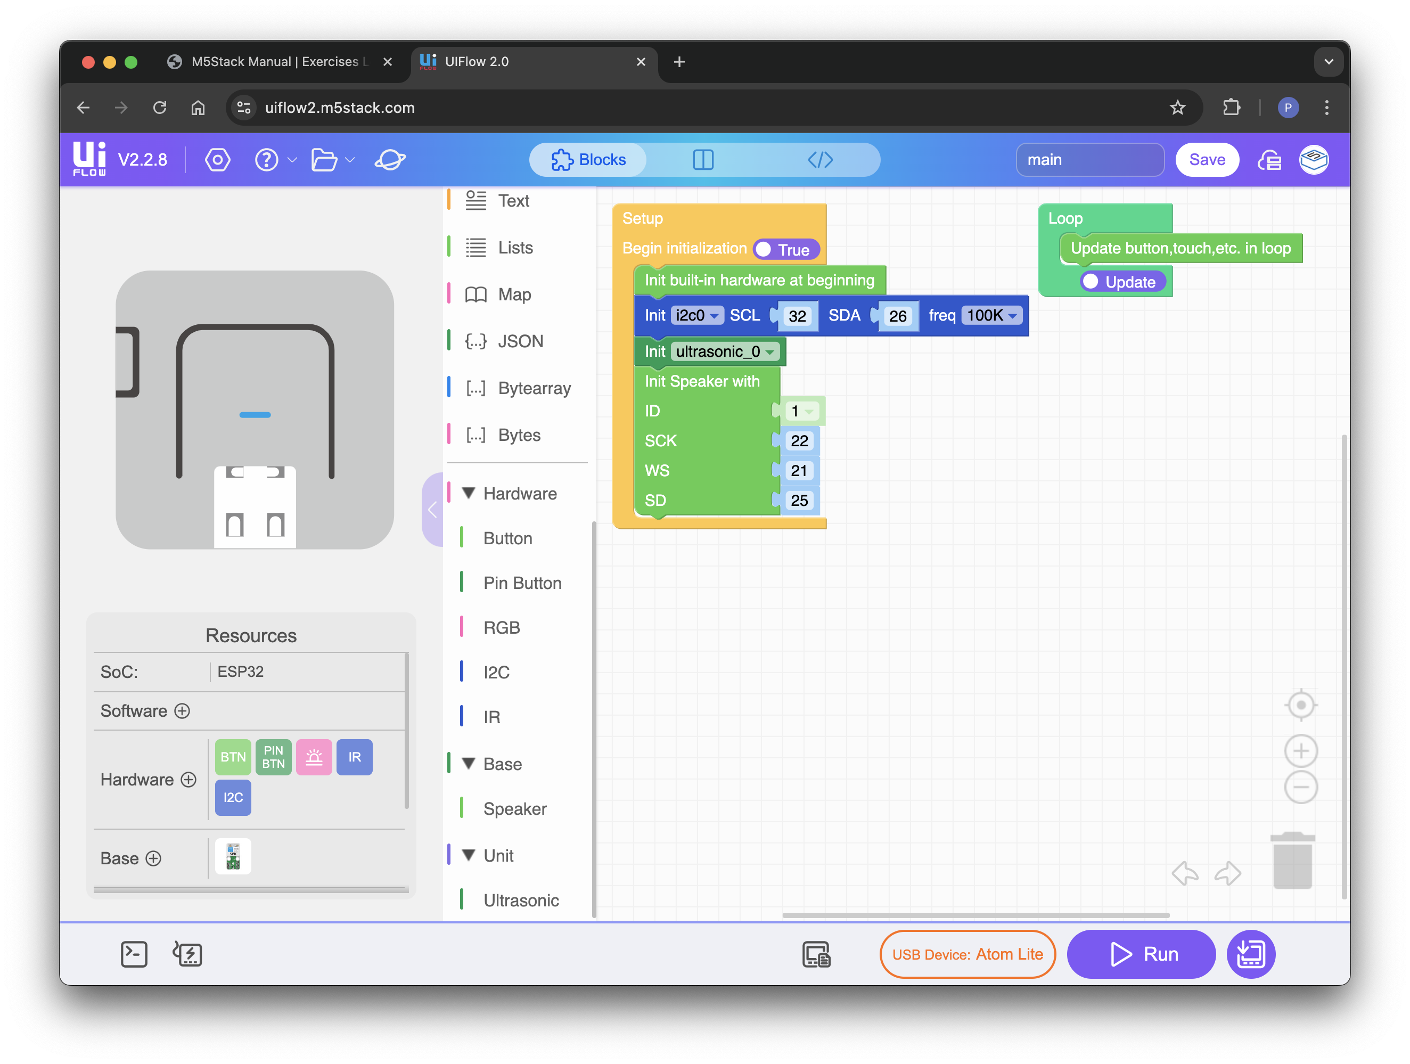
Task: Open the browser tab list chevron
Action: (x=1329, y=62)
